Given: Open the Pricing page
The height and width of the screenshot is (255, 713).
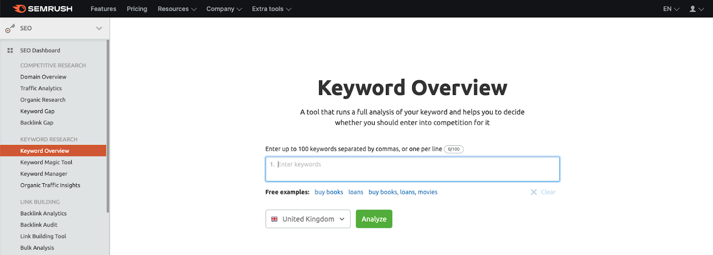Looking at the screenshot, I should coord(137,9).
